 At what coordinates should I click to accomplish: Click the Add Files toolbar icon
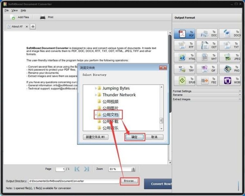13,18
